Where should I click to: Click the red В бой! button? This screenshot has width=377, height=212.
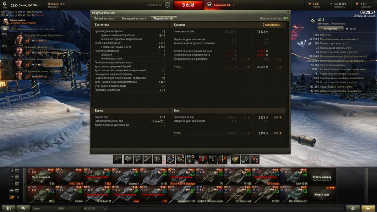[x=188, y=5]
